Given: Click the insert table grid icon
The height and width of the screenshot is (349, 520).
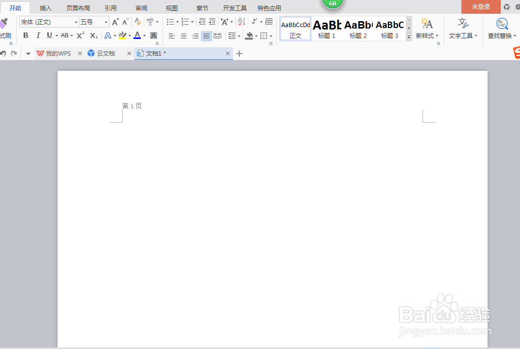Looking at the screenshot, I should click(269, 22).
